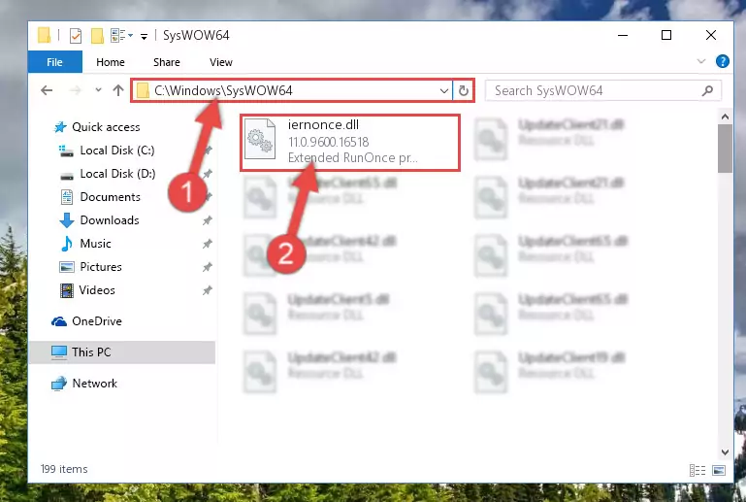Refresh the SysWOW64 folder view
This screenshot has height=502, width=746.
tap(464, 90)
